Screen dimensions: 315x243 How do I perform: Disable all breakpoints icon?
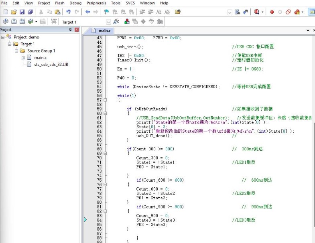pyautogui.click(x=288, y=12)
